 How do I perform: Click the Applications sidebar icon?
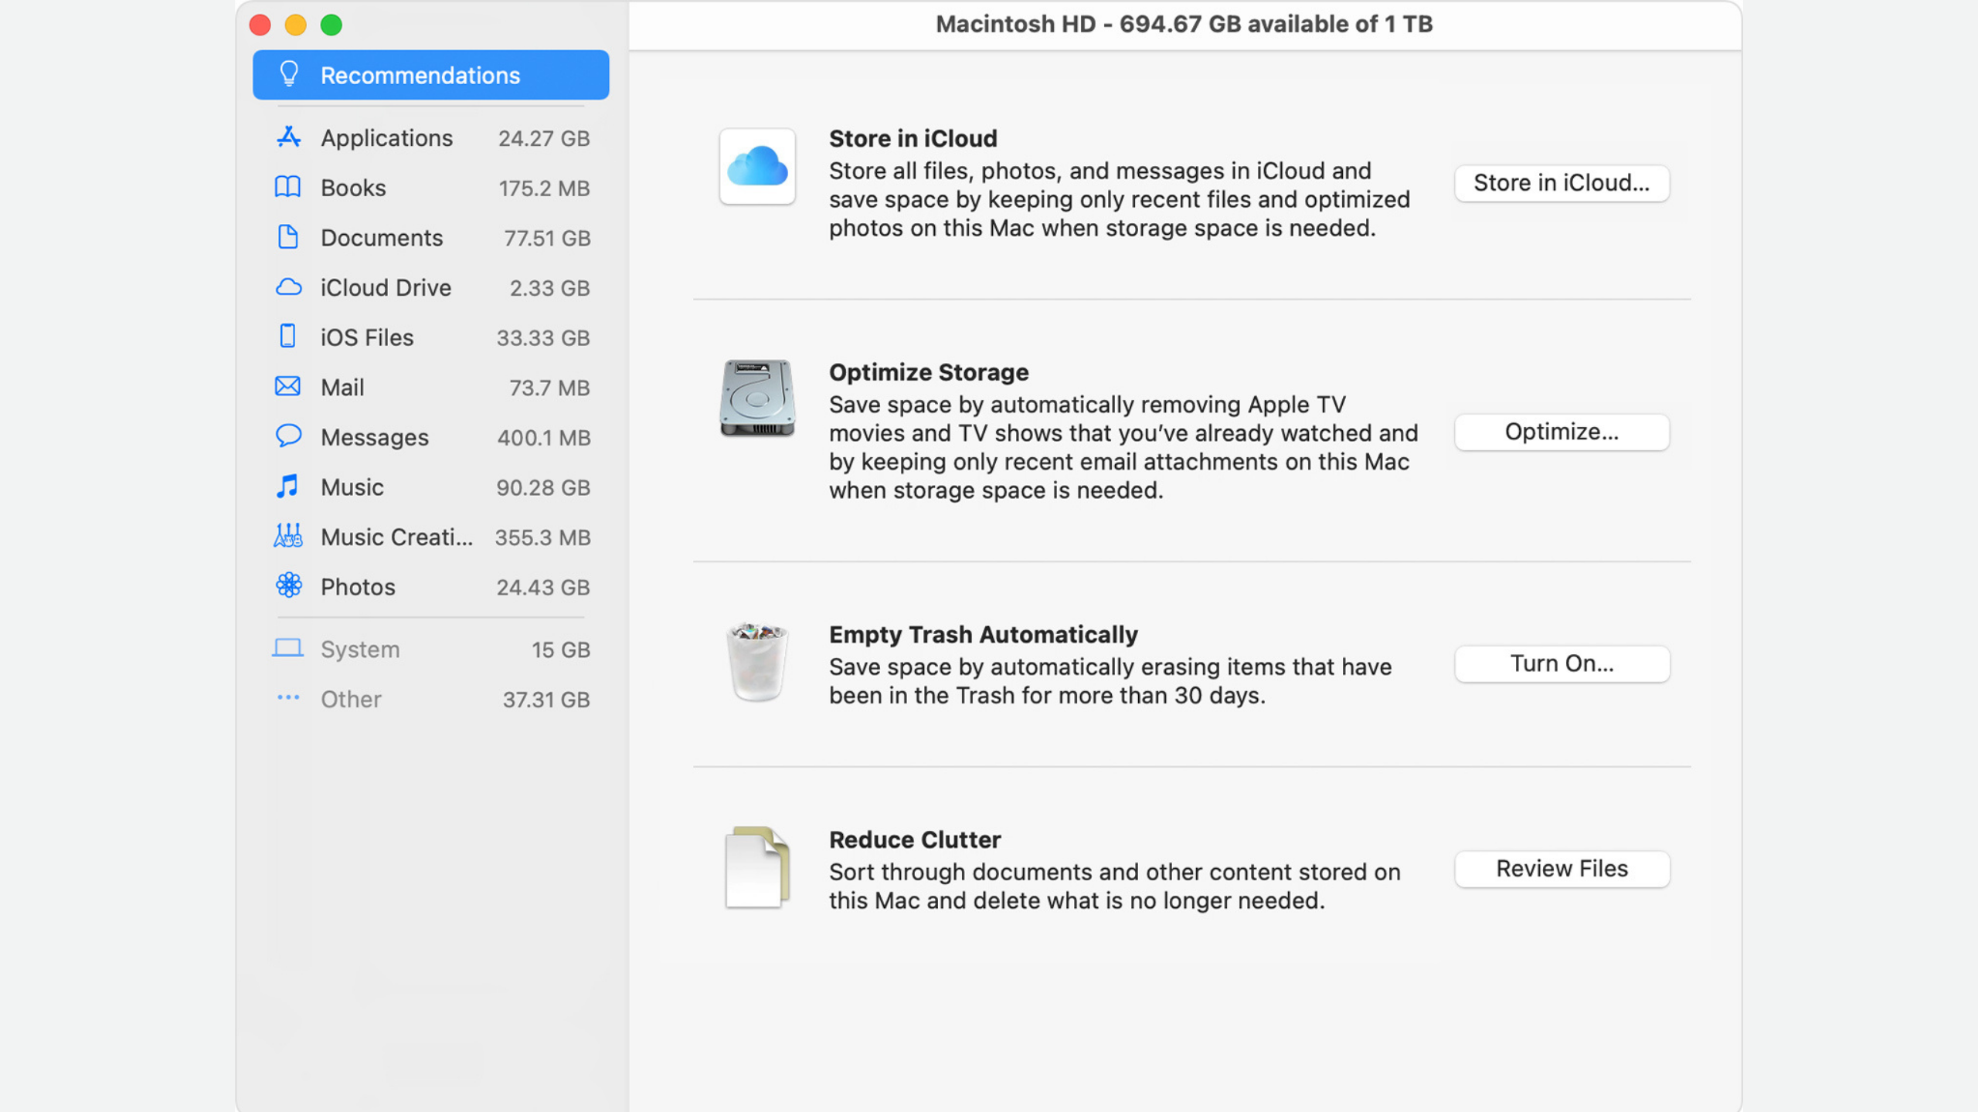point(288,137)
